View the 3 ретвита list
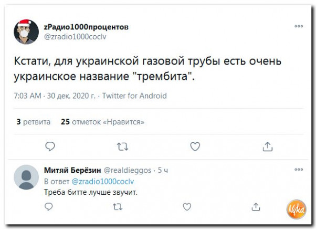This screenshot has height=230, width=317. click(x=34, y=122)
